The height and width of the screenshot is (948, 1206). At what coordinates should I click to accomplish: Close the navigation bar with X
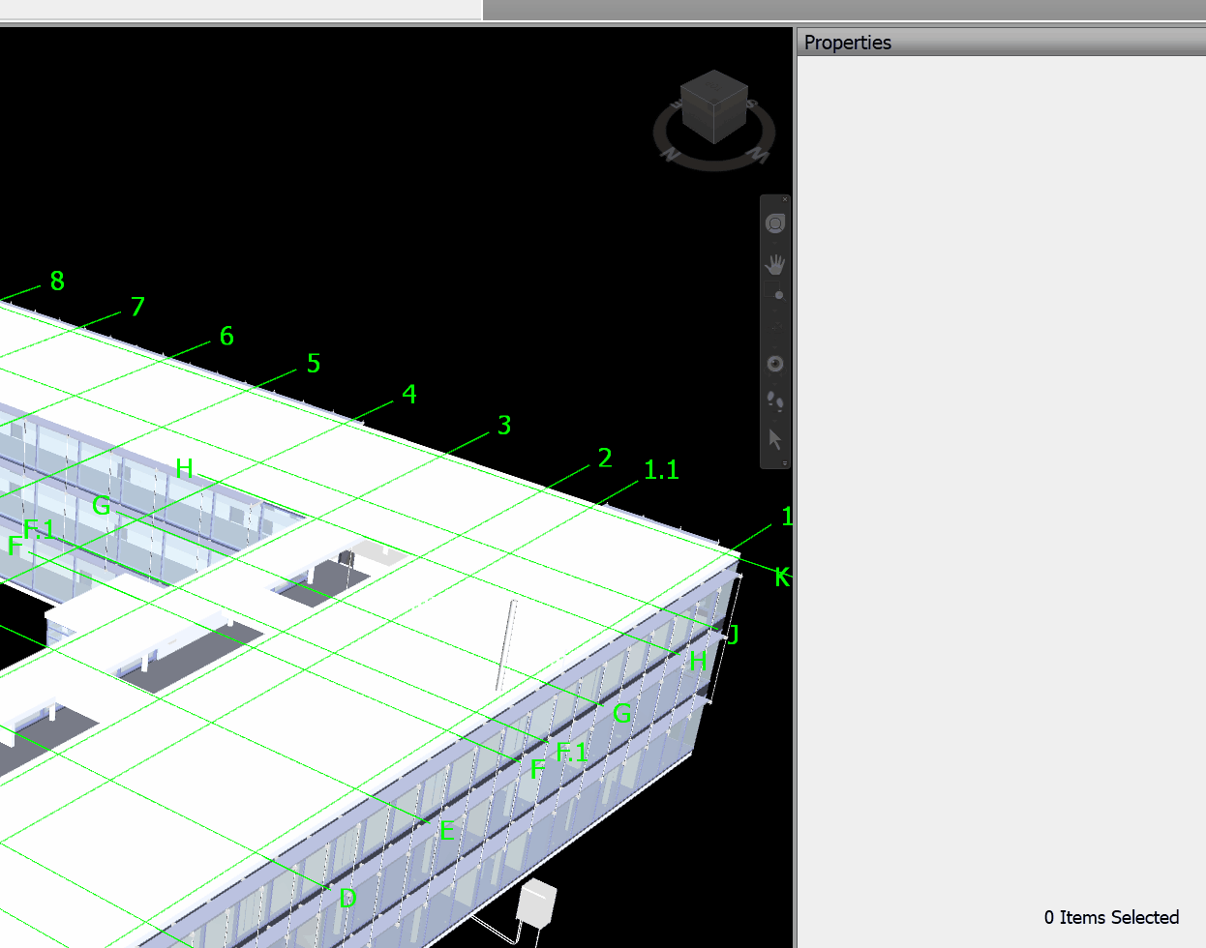click(x=785, y=199)
